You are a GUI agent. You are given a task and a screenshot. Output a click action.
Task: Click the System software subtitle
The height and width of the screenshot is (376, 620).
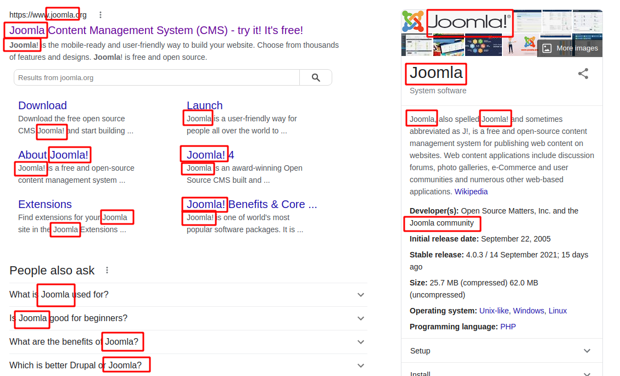438,91
